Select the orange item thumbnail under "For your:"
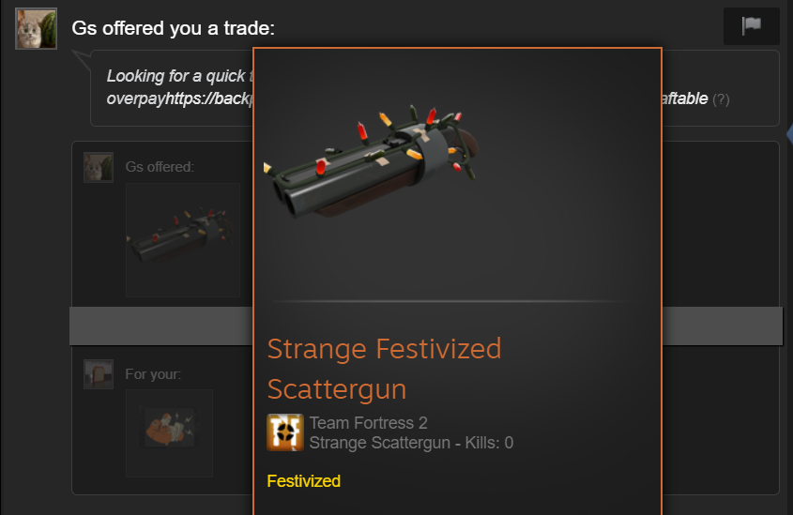The width and height of the screenshot is (793, 515). point(169,433)
